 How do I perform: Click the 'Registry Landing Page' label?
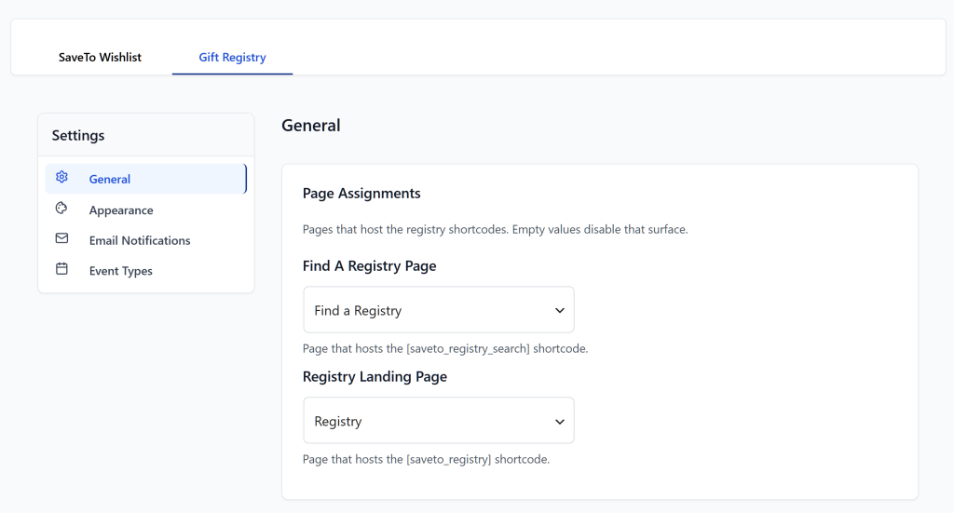tap(375, 377)
